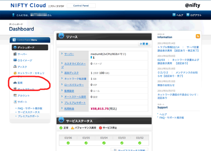Open the 監視設定 link in resources
The height and width of the screenshot is (151, 211).
coord(69,91)
